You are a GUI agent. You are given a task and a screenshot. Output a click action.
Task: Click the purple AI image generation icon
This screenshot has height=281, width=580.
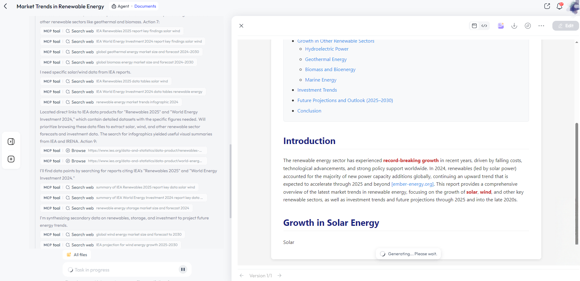501,26
